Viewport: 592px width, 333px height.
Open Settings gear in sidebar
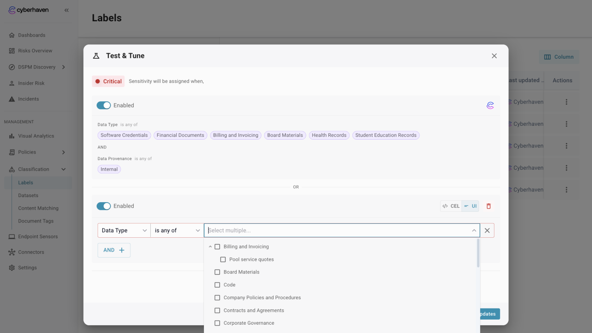pos(12,268)
